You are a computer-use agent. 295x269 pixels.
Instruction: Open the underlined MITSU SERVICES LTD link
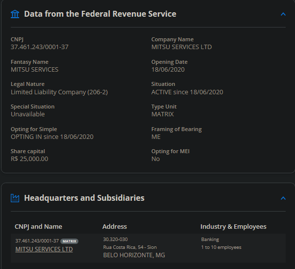[44, 249]
